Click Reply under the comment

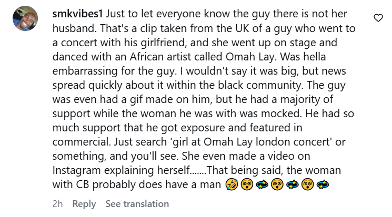(x=84, y=204)
